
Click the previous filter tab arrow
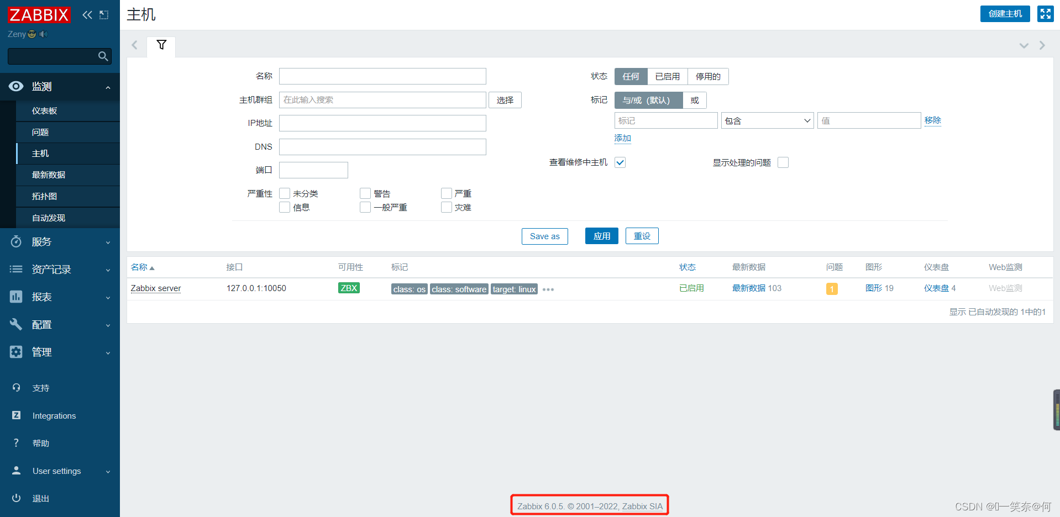point(134,45)
